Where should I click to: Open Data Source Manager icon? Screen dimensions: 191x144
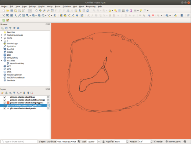[61, 15]
